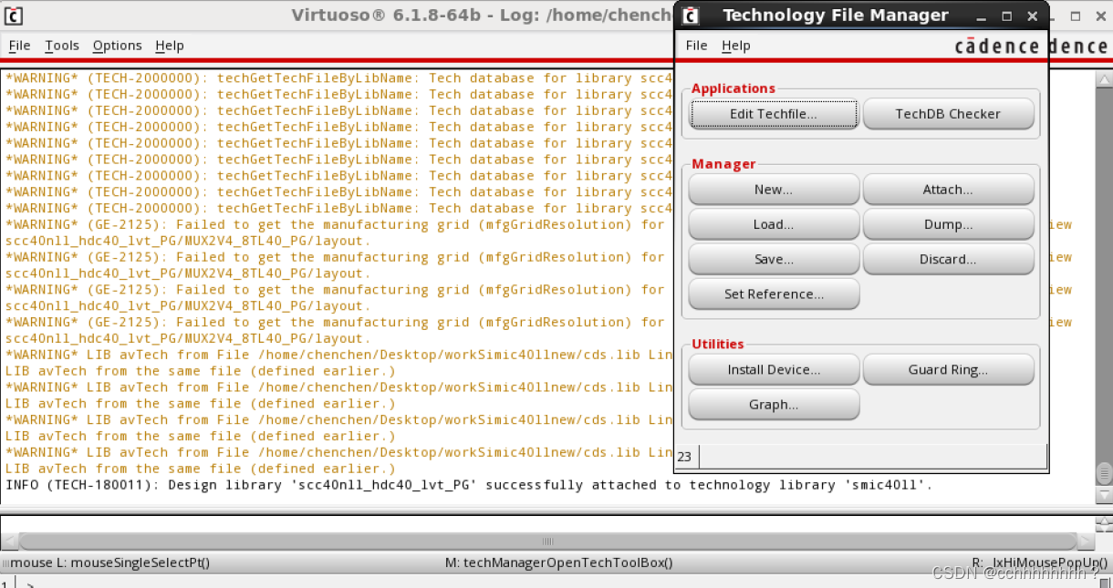The image size is (1113, 588).
Task: Launch the TechDB Checker
Action: [948, 114]
